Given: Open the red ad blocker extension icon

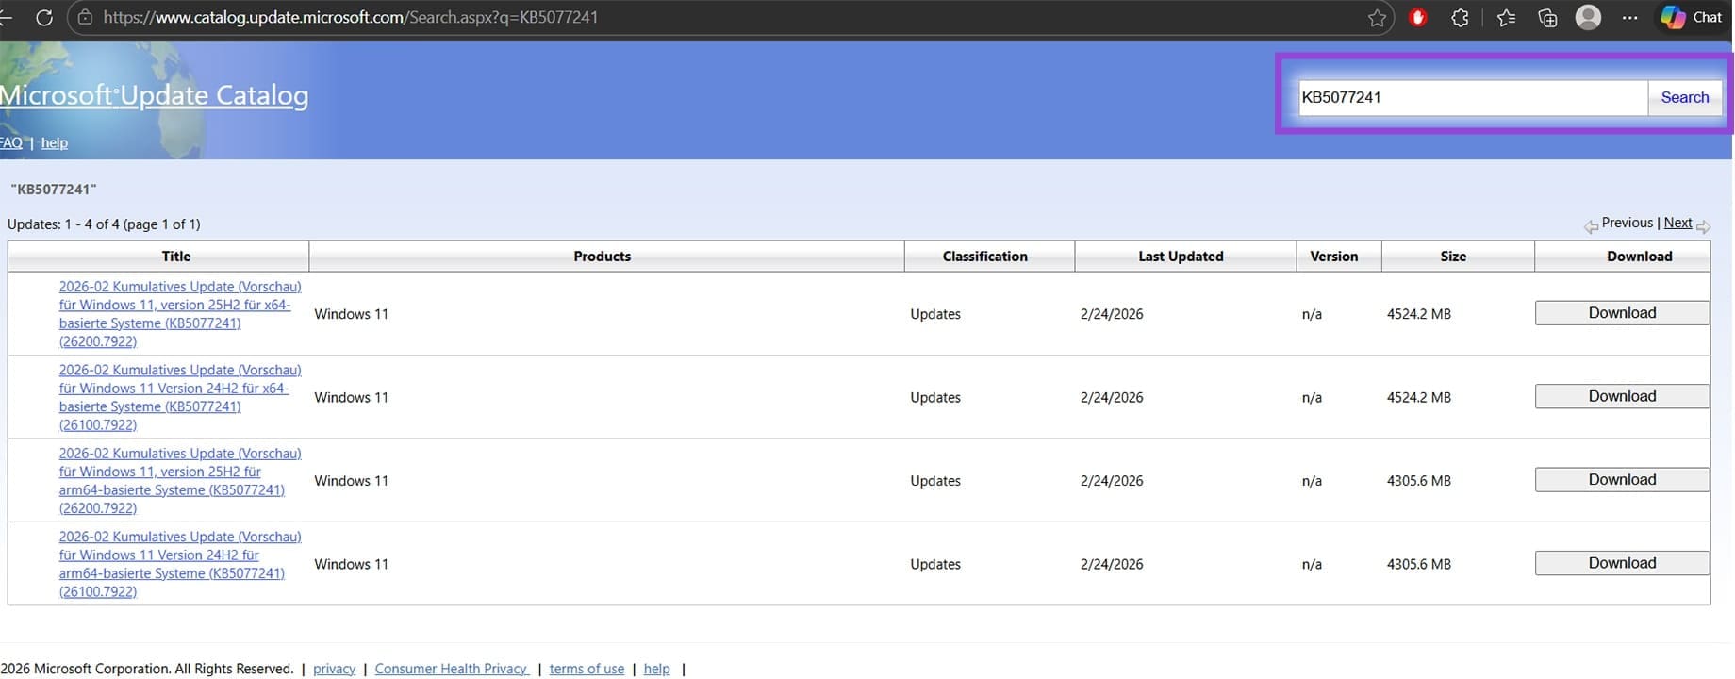Looking at the screenshot, I should click(x=1417, y=18).
